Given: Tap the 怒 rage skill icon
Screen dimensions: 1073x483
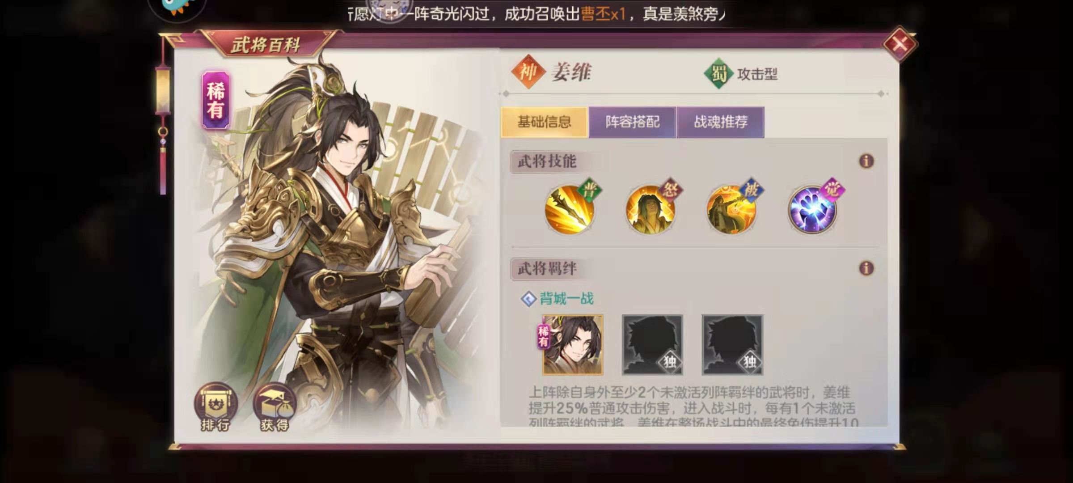Looking at the screenshot, I should click(x=651, y=209).
